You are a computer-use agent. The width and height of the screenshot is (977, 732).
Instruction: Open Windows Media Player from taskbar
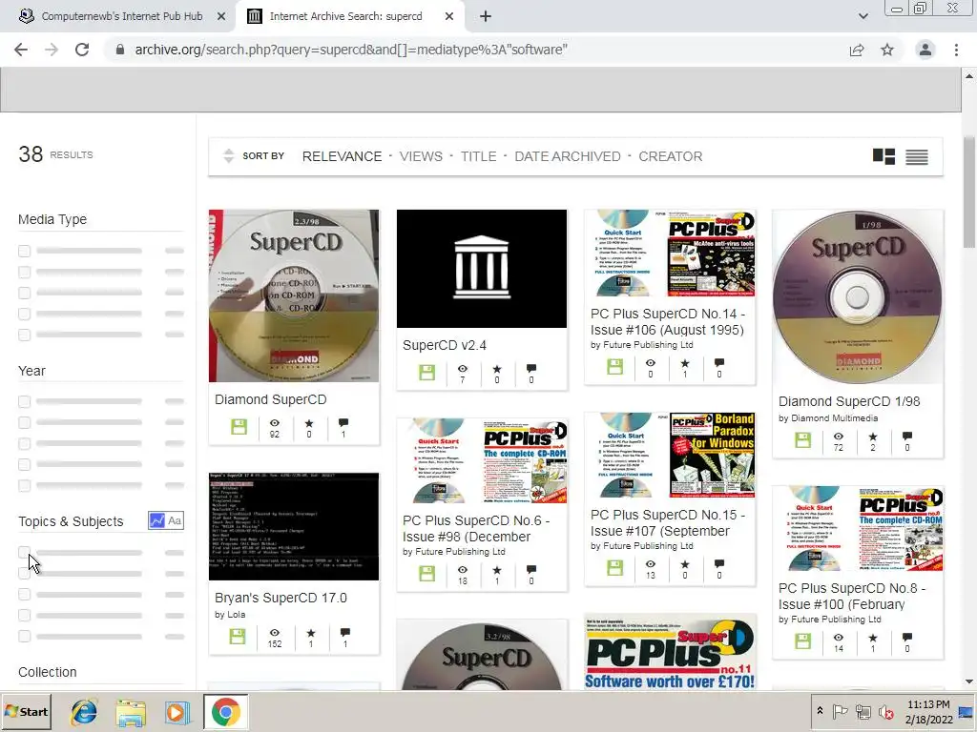pos(177,712)
